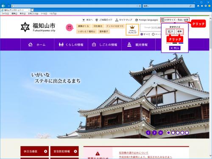Go to the ホーム navigation tab
Viewport: 212px width, 159px height.
(37, 45)
